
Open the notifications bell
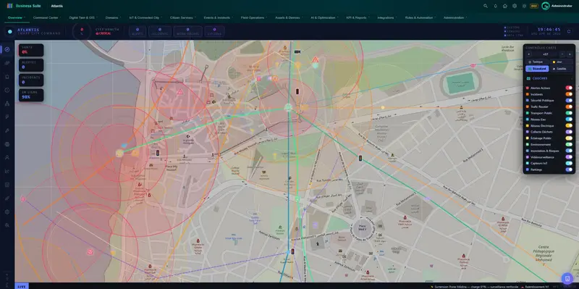[x=495, y=6]
